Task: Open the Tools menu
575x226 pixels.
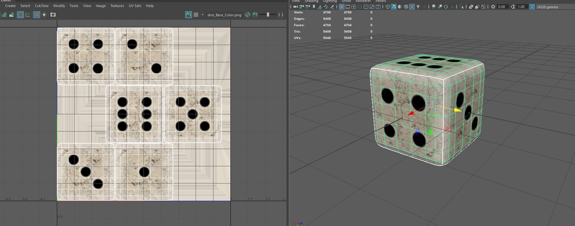Action: tap(74, 6)
